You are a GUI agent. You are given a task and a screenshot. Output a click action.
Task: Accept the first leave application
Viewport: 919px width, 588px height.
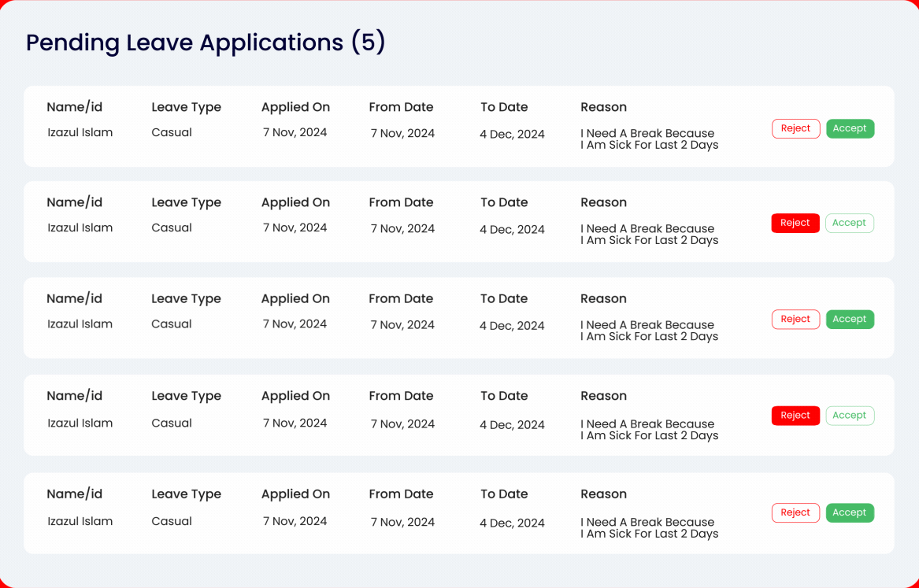tap(850, 129)
